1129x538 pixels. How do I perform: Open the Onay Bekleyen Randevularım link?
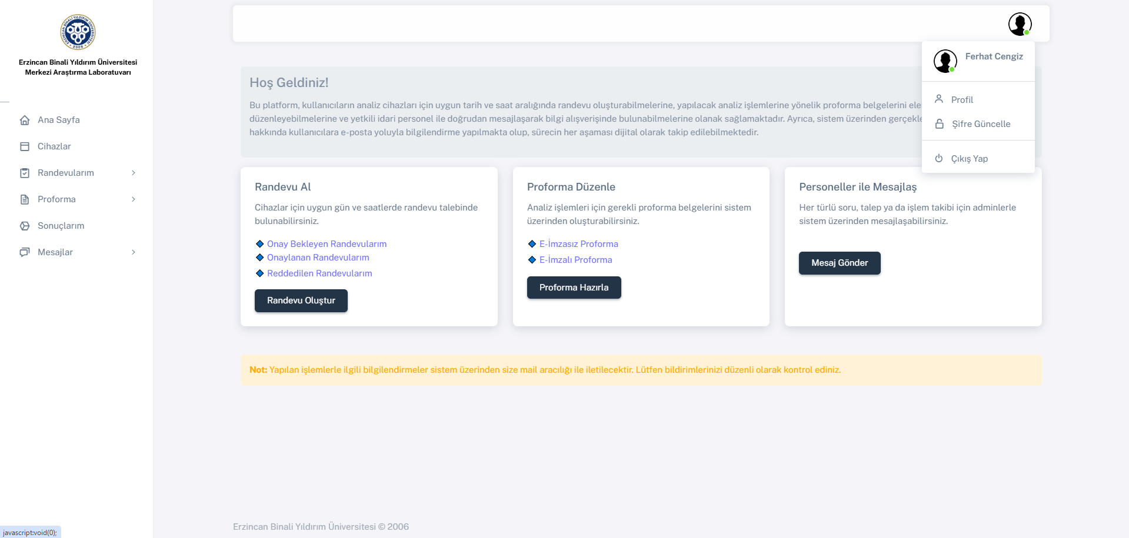tap(327, 244)
